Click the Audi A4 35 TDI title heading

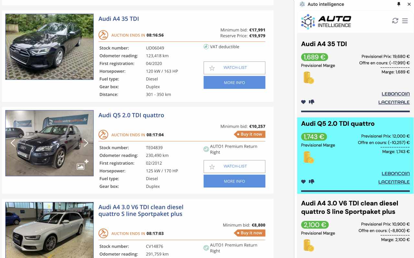coord(119,19)
